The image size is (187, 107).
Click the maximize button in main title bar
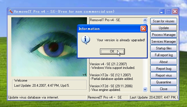[168, 12]
